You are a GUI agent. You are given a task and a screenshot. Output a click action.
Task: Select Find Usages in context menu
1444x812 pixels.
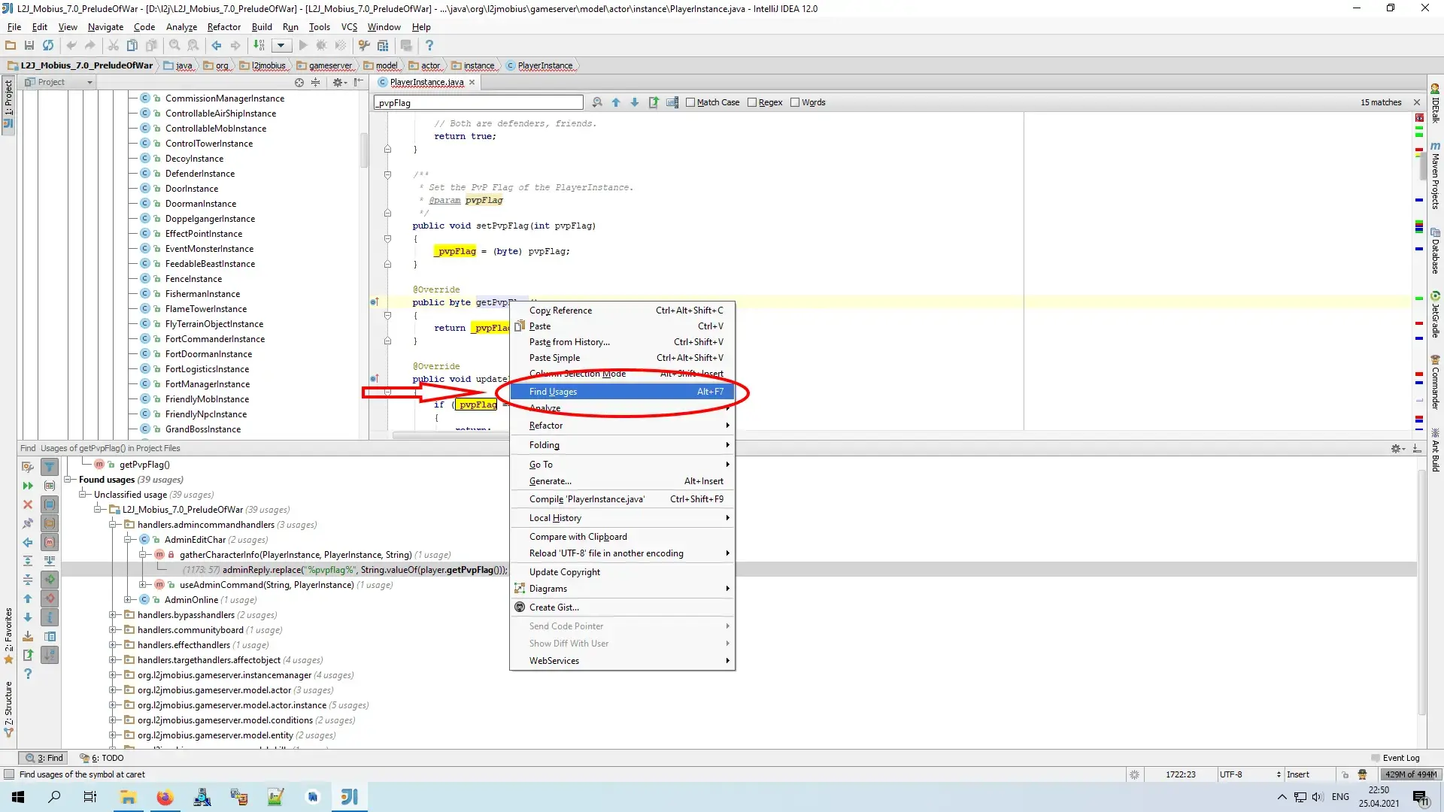[x=622, y=392]
